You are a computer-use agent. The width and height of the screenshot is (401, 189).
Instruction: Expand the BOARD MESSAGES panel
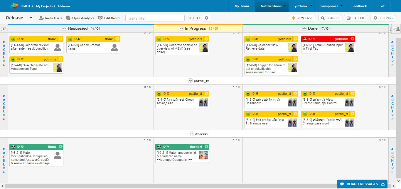[362, 184]
